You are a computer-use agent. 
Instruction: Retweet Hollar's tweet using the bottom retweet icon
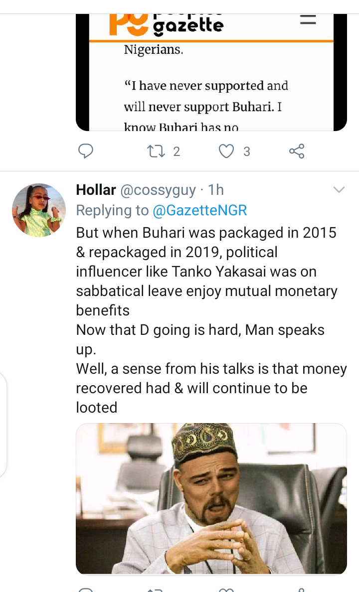pyautogui.click(x=155, y=590)
